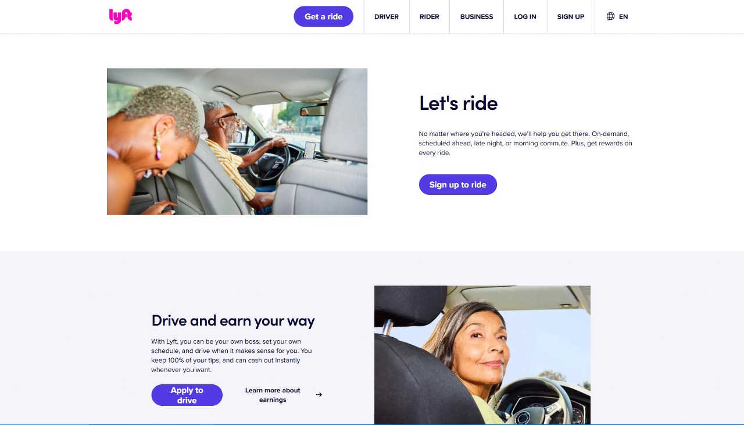The height and width of the screenshot is (425, 744).
Task: Click the Get a ride button
Action: (x=324, y=16)
